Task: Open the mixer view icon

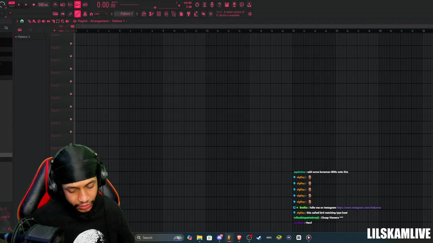Action: tap(166, 14)
